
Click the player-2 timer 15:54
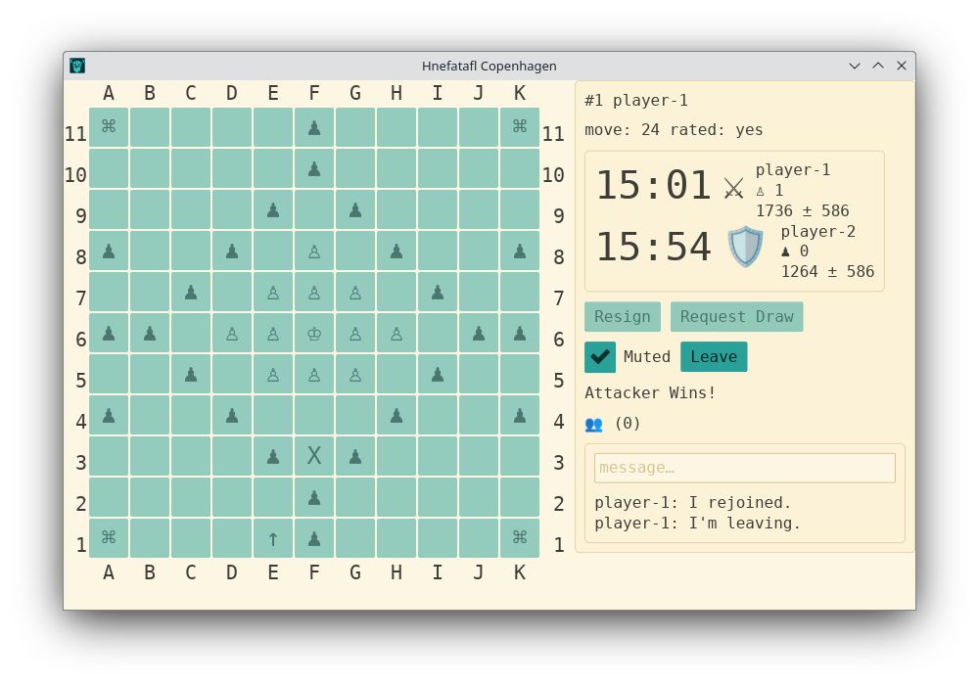coord(654,247)
